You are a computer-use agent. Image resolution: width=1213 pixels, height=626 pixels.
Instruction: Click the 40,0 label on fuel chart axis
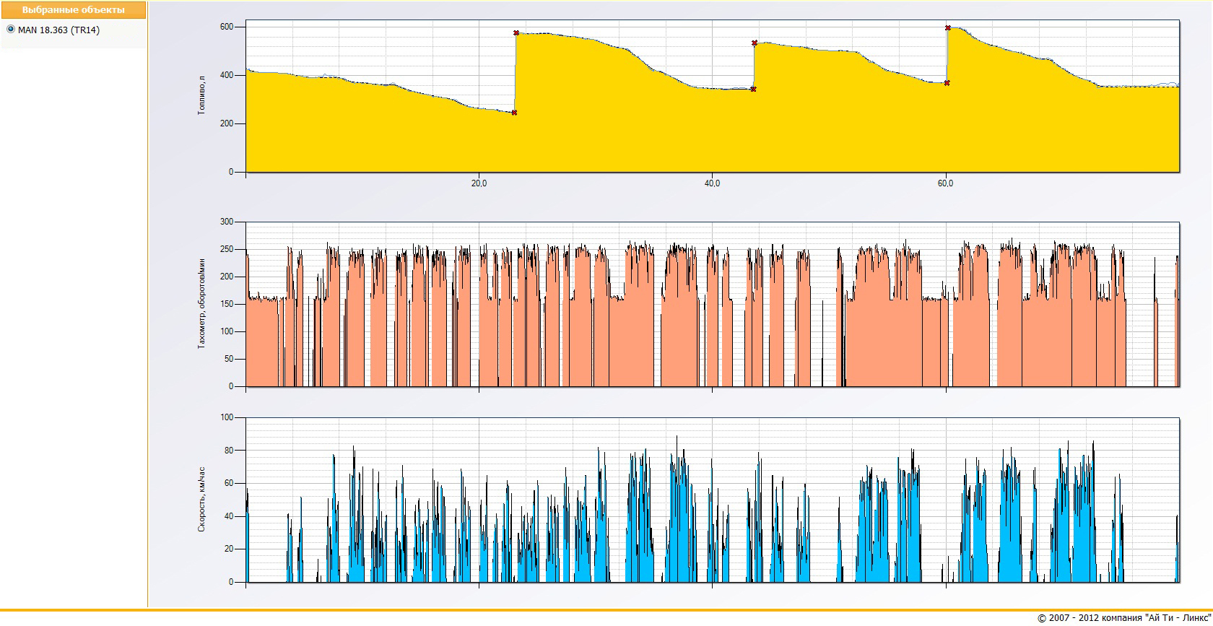[712, 183]
